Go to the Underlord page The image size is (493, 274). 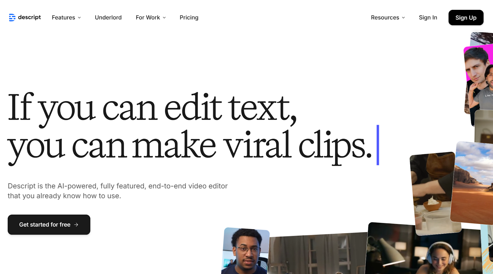click(108, 18)
